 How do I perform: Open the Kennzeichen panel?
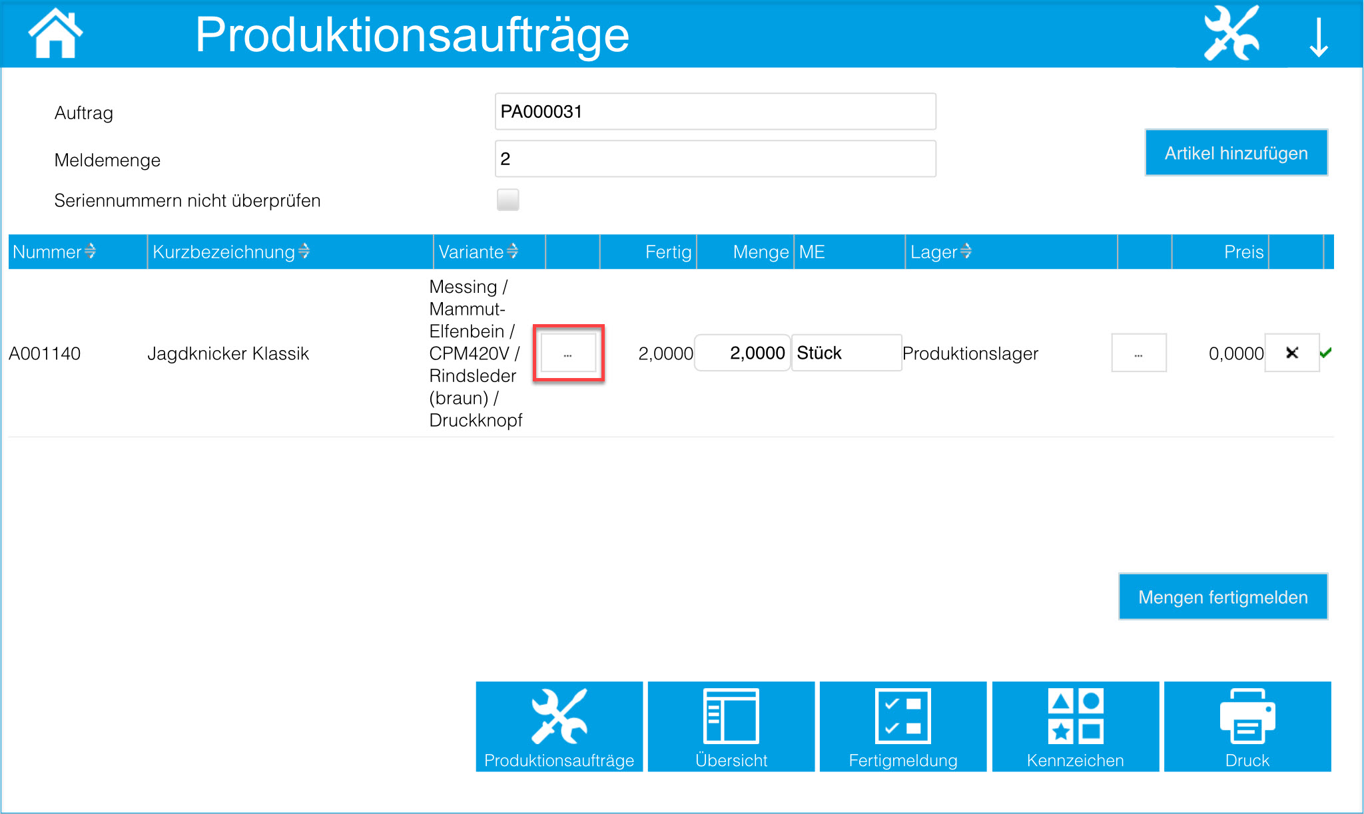coord(1075,726)
